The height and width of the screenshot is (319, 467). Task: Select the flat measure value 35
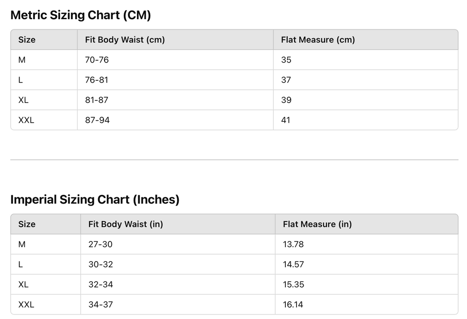pos(286,60)
